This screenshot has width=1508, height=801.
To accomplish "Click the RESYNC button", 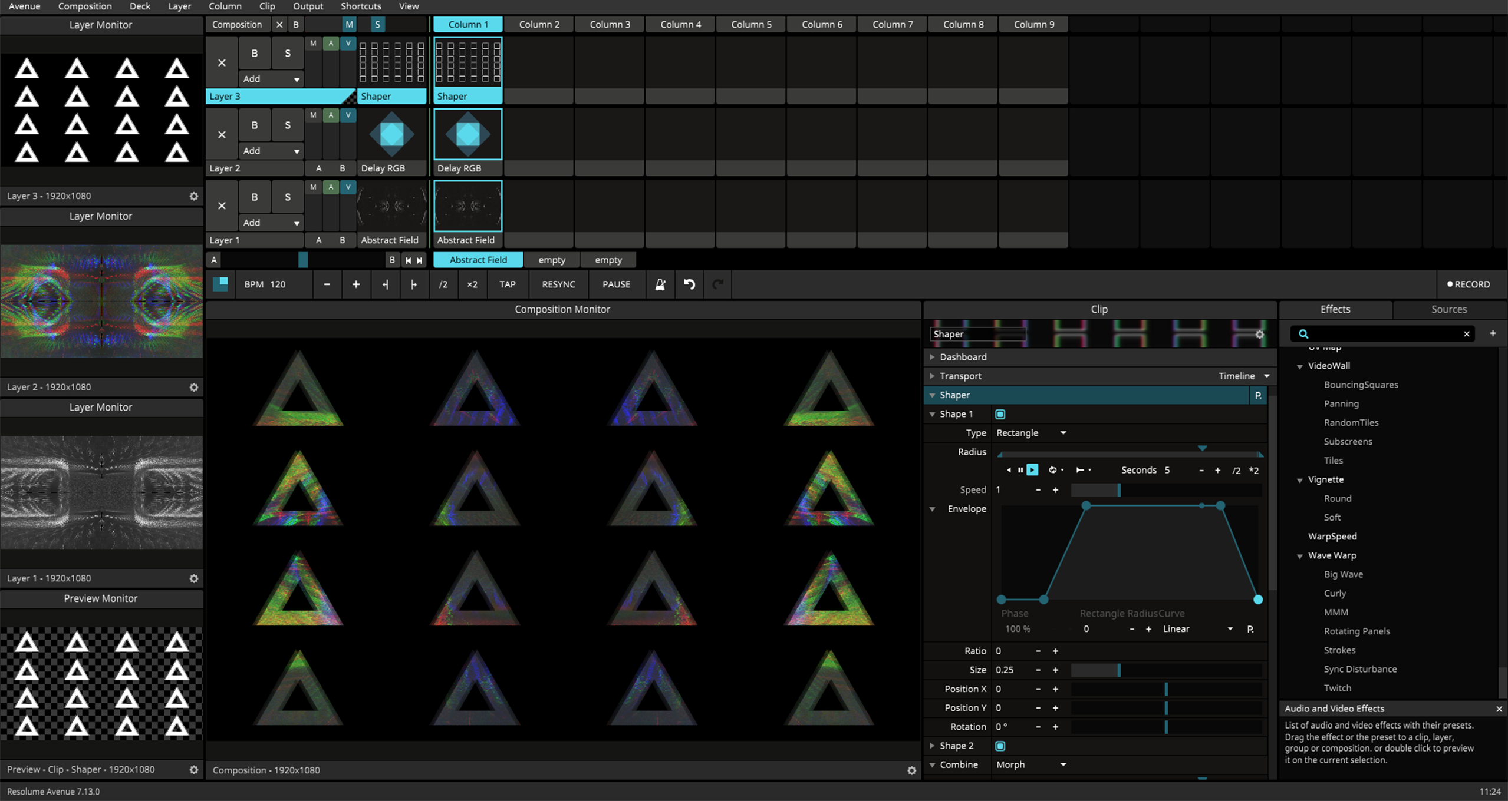I will (558, 284).
